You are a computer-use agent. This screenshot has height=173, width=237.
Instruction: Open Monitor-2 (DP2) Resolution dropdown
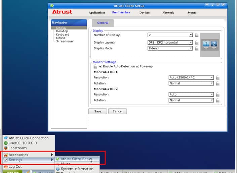(191, 95)
